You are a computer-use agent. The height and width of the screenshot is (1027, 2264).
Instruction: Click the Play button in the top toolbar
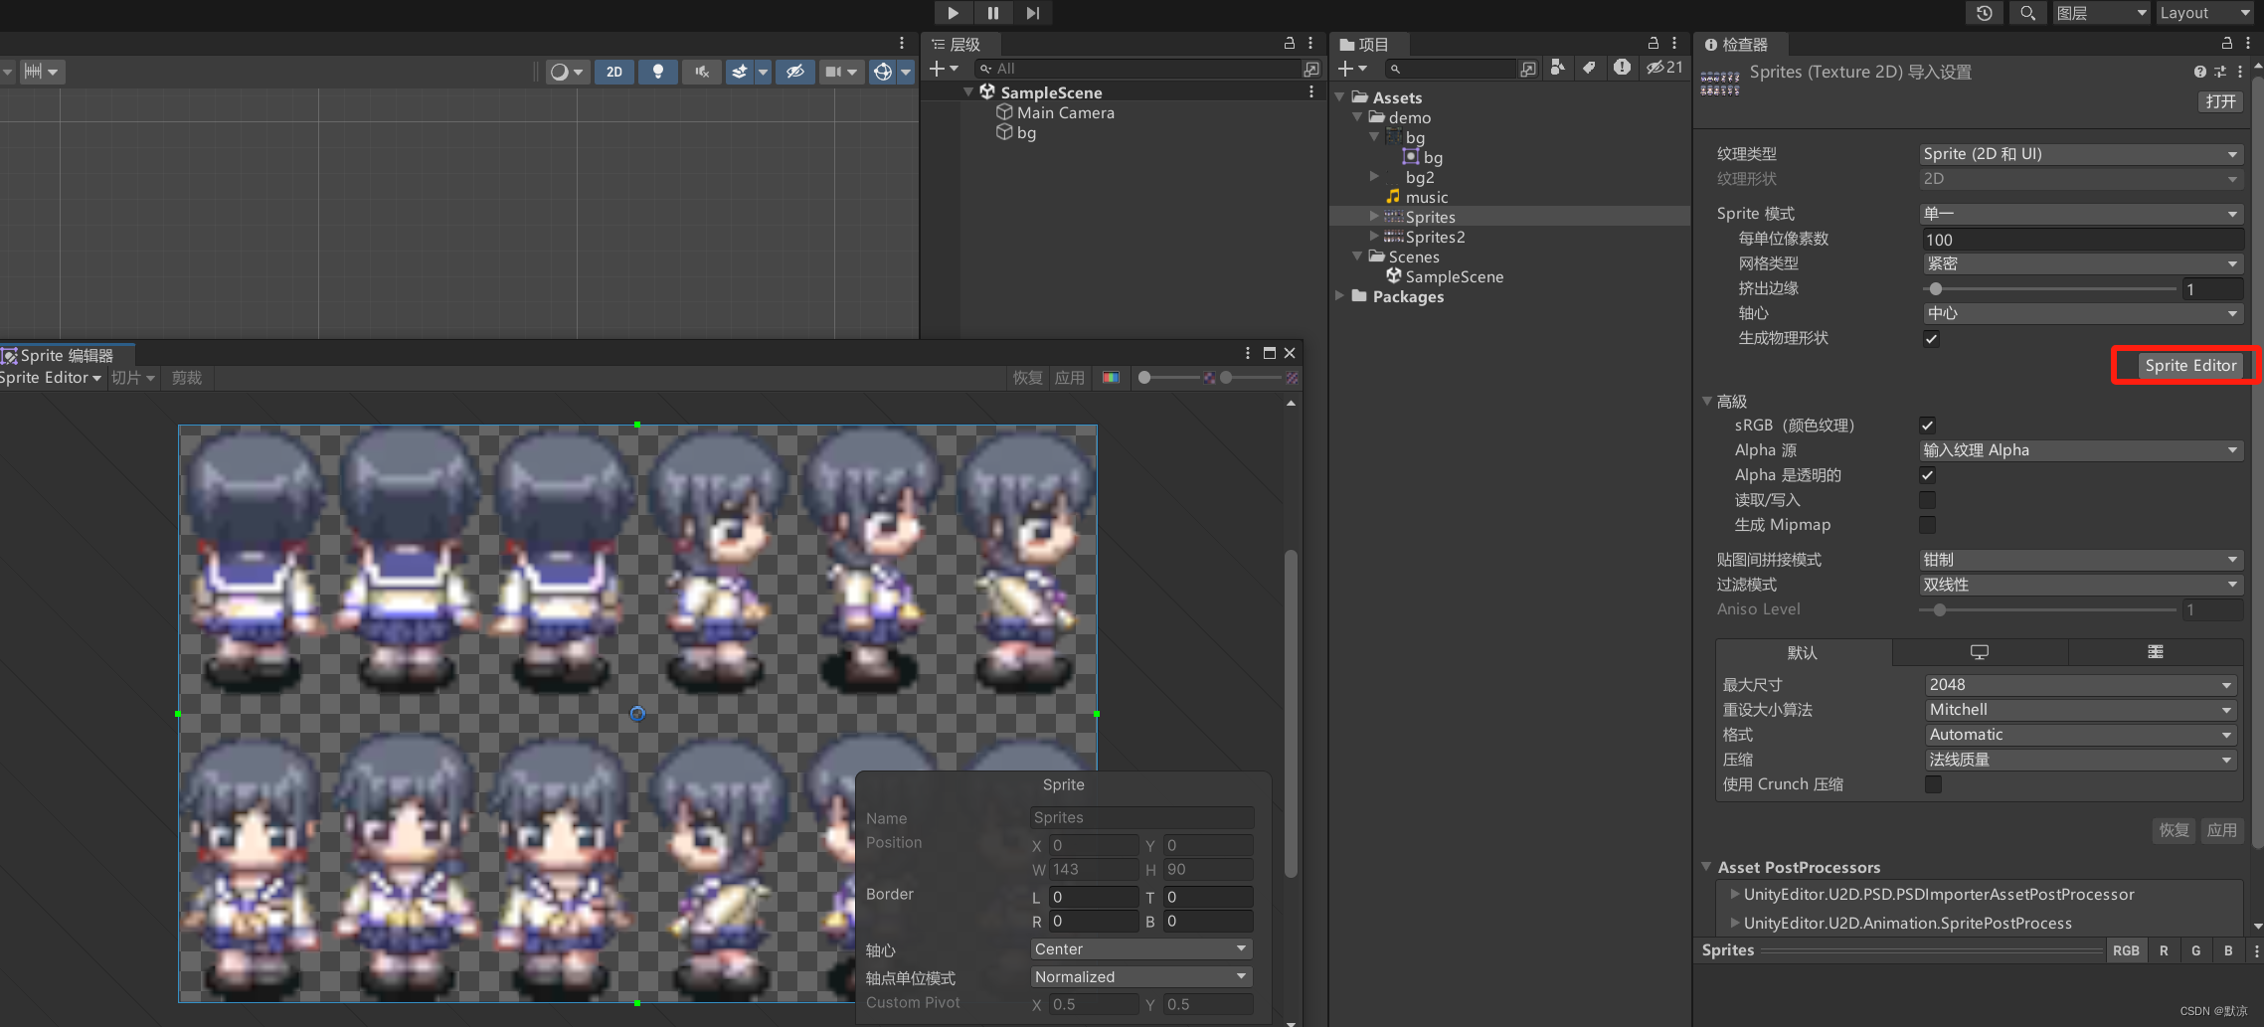953,13
